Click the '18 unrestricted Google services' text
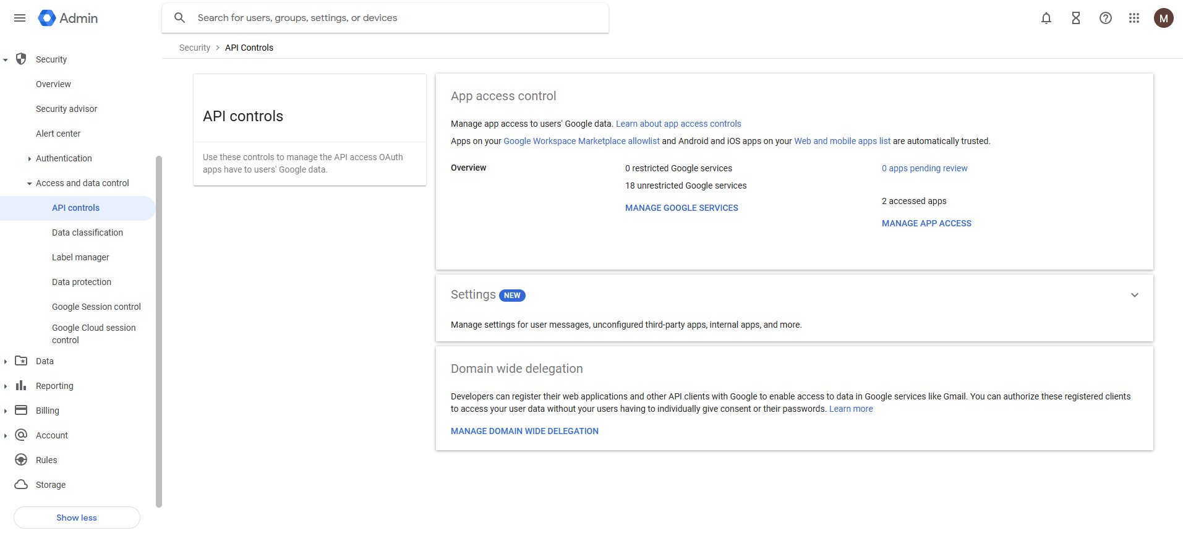1183x533 pixels. coord(686,185)
